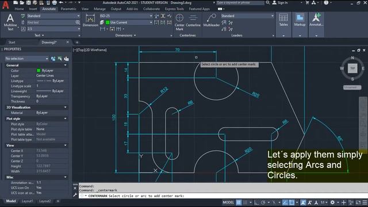Click the Clean Screen icon in status bar
This screenshot has height=207, width=368.
pyautogui.click(x=358, y=202)
